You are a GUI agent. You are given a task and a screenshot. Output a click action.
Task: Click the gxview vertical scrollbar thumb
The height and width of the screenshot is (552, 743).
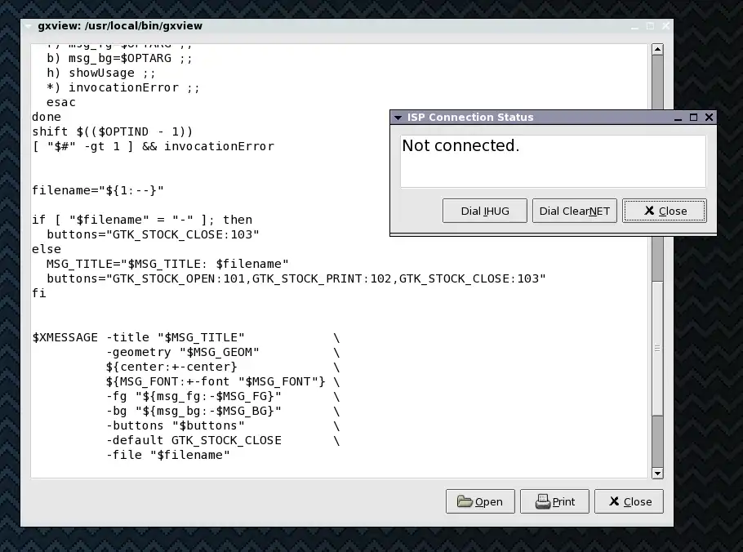click(657, 348)
